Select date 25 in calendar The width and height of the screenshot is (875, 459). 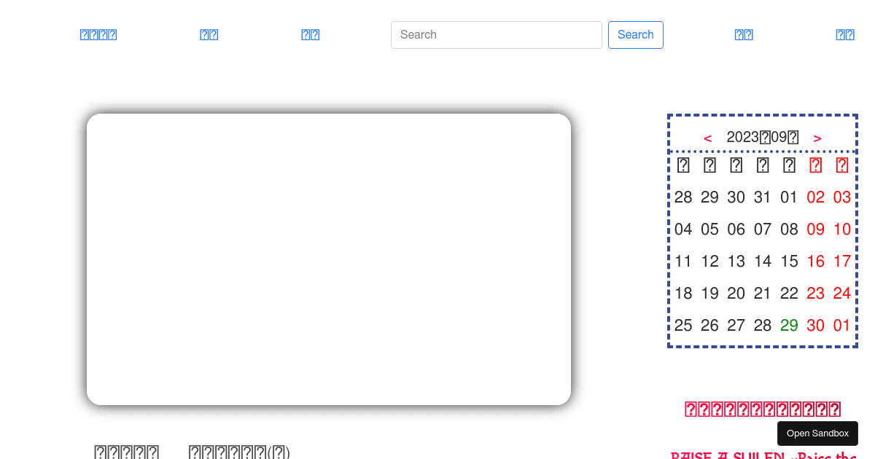pos(683,326)
